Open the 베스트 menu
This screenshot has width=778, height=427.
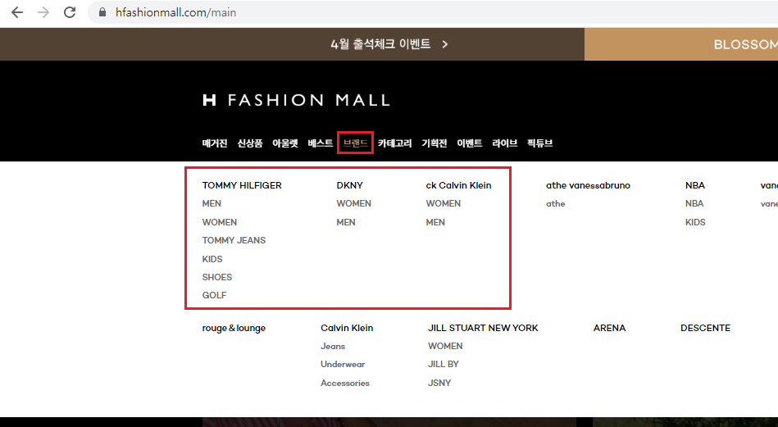coord(321,143)
